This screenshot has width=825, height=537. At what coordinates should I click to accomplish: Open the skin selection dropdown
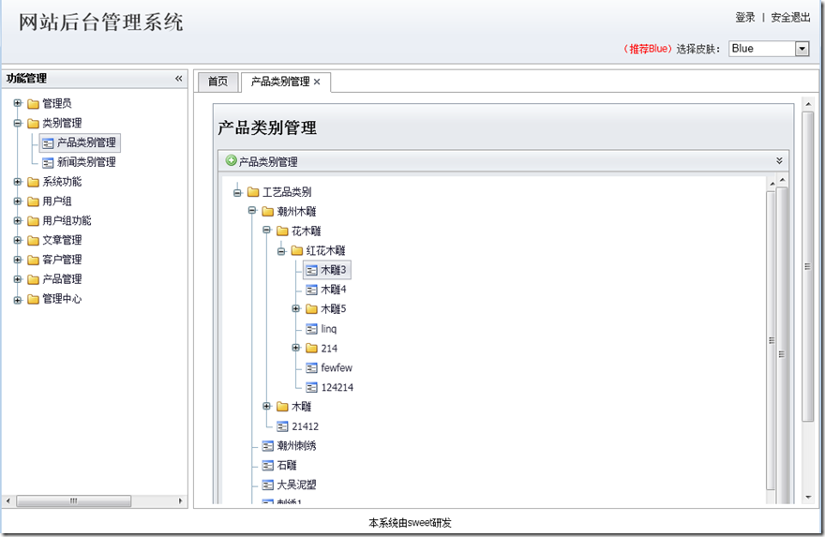802,49
